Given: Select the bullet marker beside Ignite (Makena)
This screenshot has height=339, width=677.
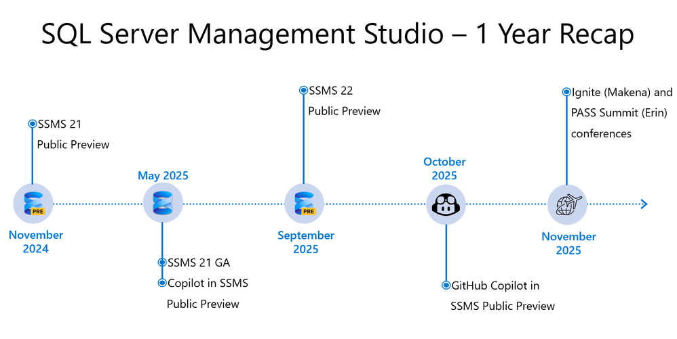Looking at the screenshot, I should coord(567,92).
